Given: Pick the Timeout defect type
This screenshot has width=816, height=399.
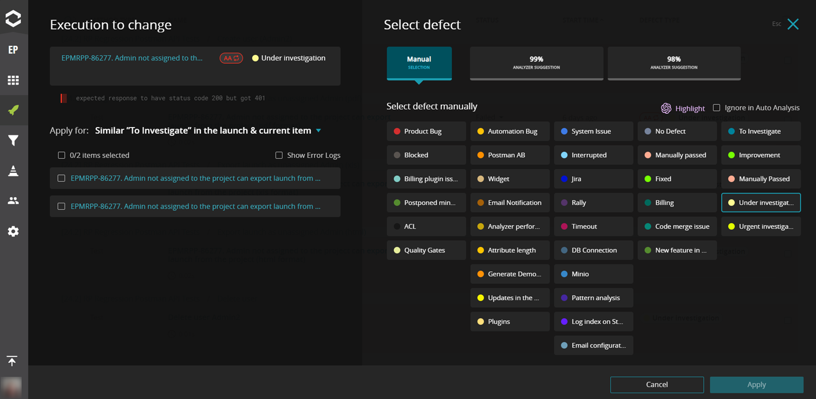Looking at the screenshot, I should (593, 227).
